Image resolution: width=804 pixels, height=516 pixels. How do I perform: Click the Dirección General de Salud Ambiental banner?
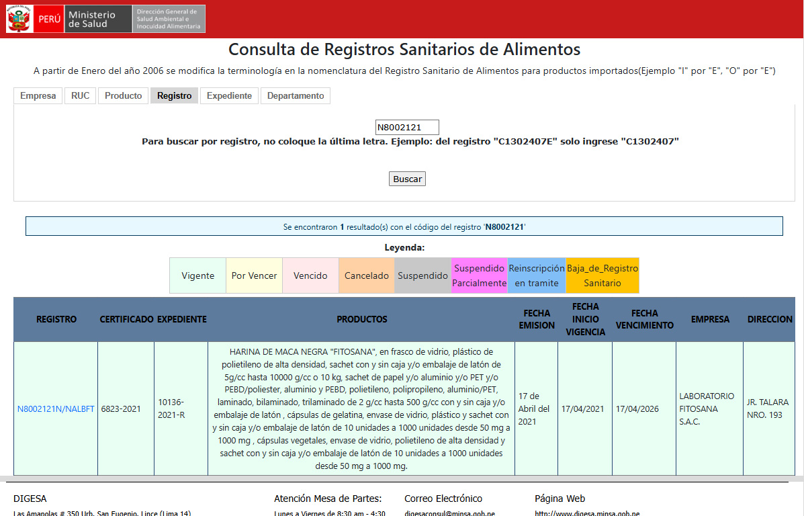(169, 19)
